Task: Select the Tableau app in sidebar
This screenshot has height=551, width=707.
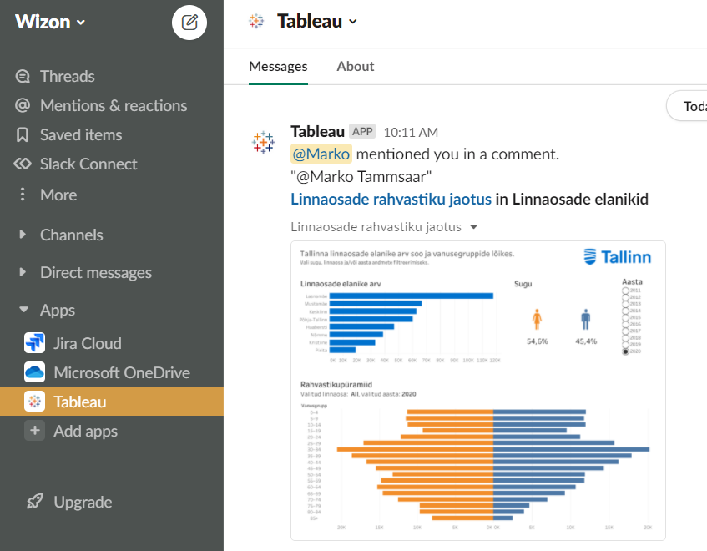Action: click(x=112, y=402)
